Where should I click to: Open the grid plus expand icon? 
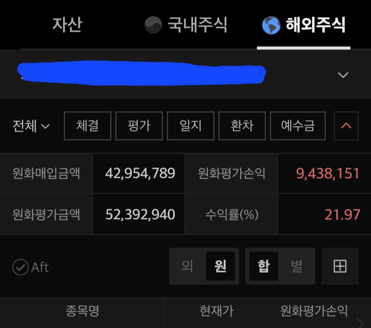(340, 266)
